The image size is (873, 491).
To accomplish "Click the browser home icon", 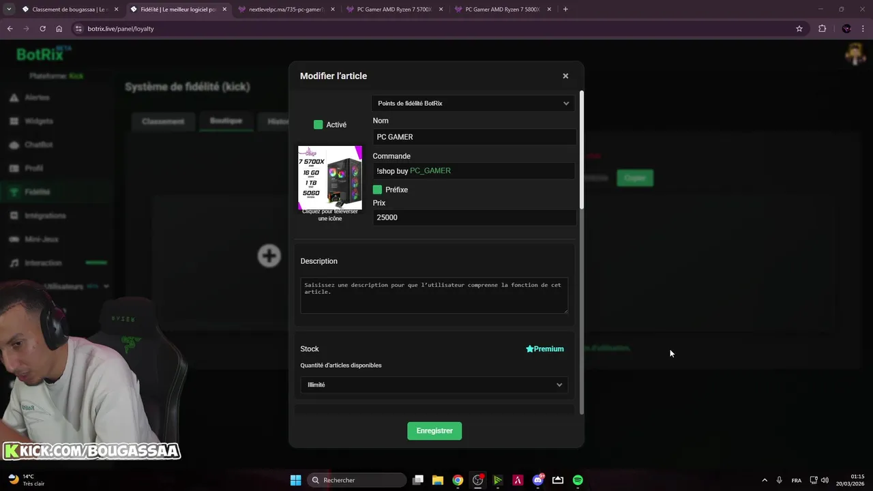I will [59, 29].
